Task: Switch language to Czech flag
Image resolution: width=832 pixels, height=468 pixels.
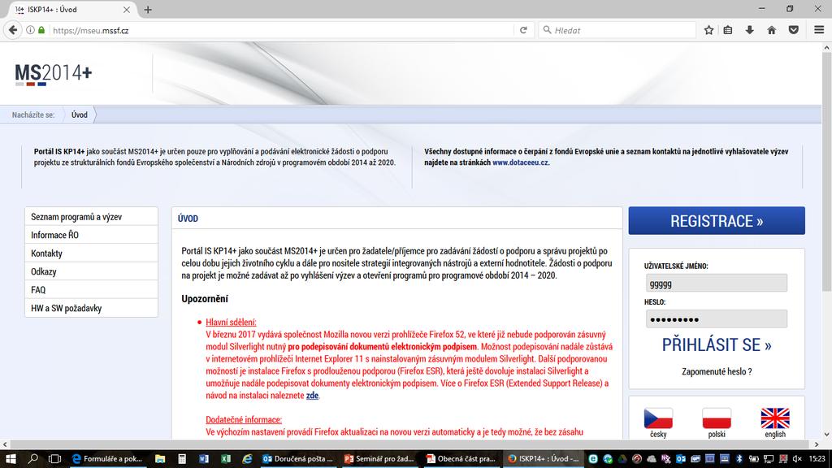Action: (658, 418)
